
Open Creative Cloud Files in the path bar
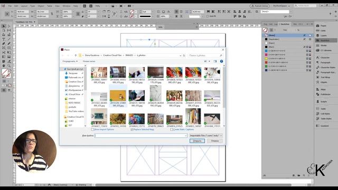tap(112, 55)
